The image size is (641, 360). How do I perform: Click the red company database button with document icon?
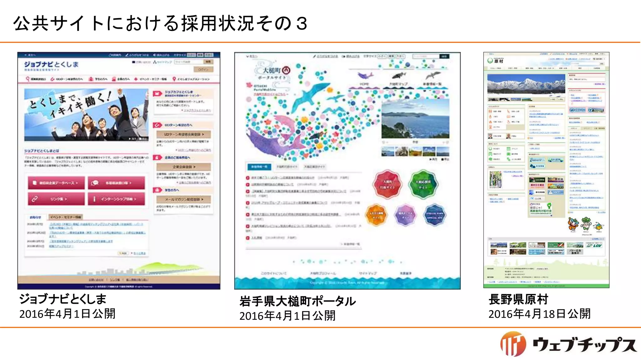click(56, 183)
